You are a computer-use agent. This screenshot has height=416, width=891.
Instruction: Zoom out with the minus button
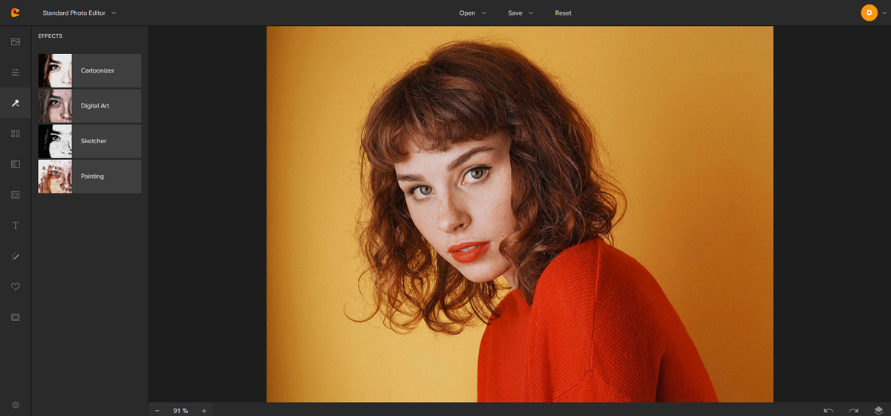pos(157,410)
